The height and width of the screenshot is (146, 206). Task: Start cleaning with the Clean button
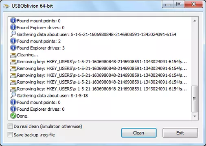point(139,133)
